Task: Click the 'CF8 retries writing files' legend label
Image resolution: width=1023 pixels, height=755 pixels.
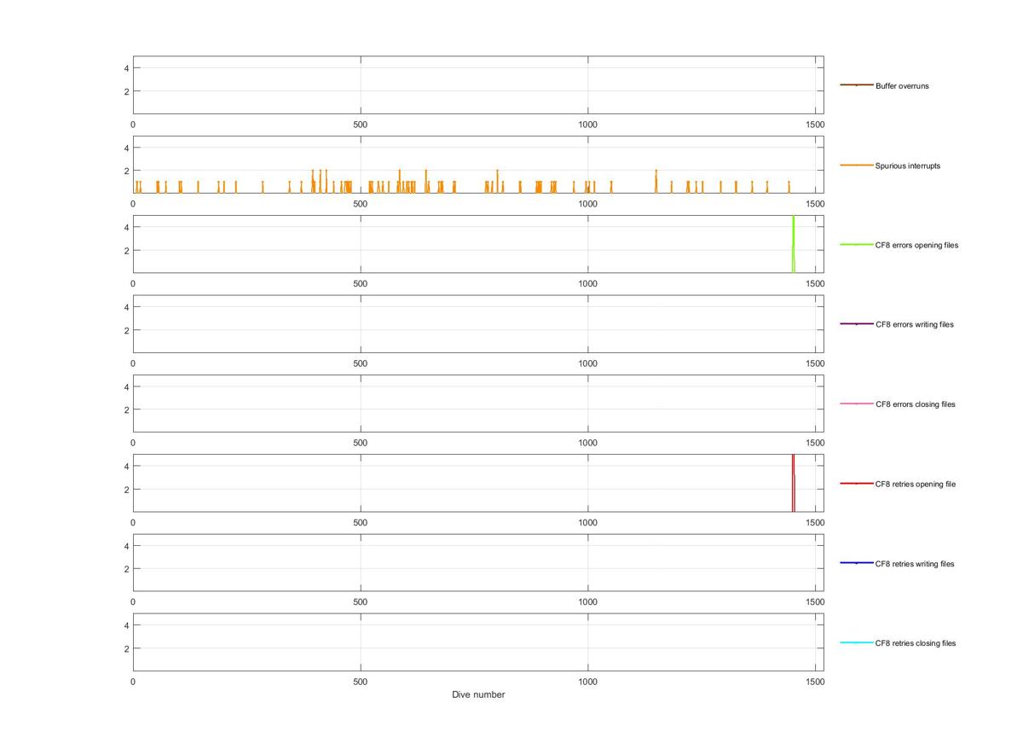Action: click(x=915, y=564)
